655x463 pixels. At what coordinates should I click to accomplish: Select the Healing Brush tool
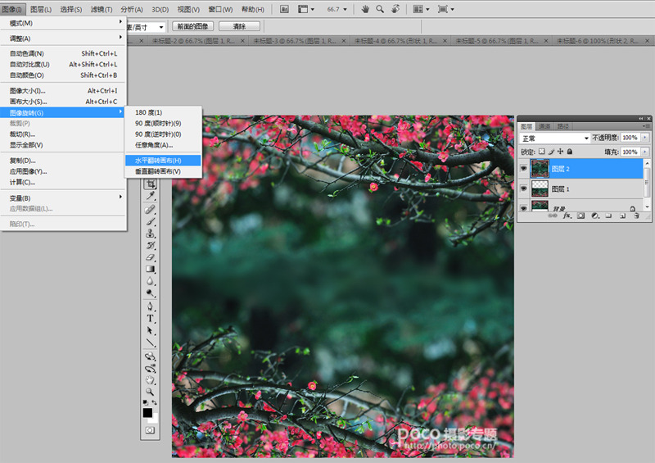[x=151, y=209]
